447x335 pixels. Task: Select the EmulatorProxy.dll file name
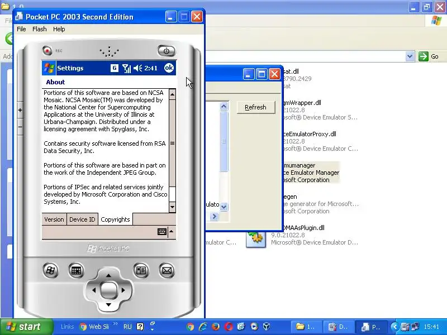coord(310,134)
